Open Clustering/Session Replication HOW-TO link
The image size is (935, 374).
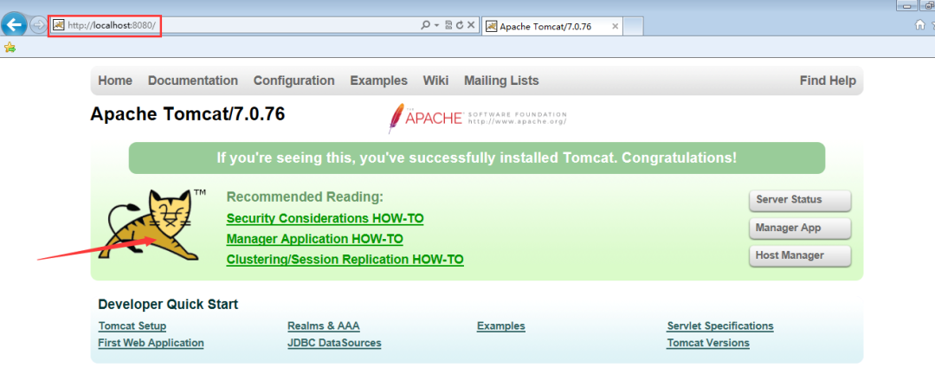coord(345,260)
